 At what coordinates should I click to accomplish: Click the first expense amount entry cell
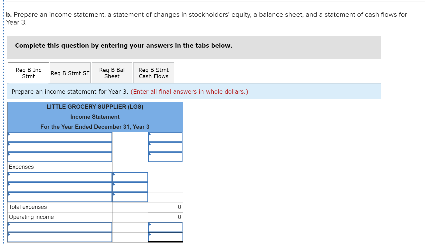130,177
